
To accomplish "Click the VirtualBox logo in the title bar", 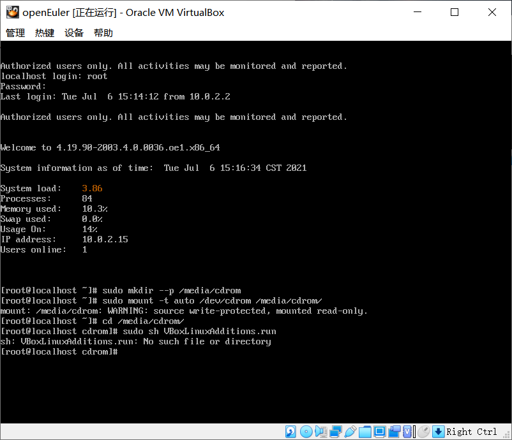I will click(x=13, y=11).
